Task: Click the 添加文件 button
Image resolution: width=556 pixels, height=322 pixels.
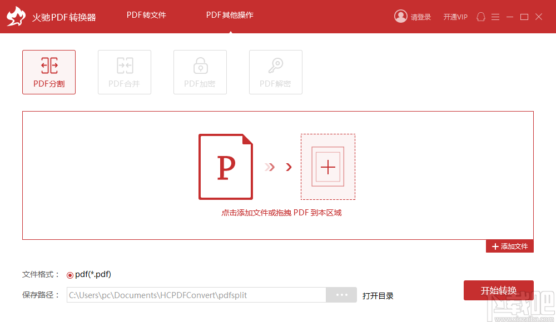Action: click(509, 246)
